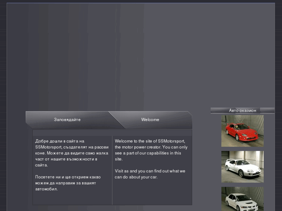282x211 pixels.
Task: Click the paragraph starting 'Посетете ни и ще'
Action: tap(68, 183)
